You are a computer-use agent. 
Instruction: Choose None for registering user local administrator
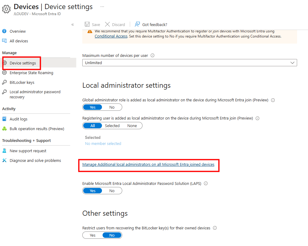[132, 126]
